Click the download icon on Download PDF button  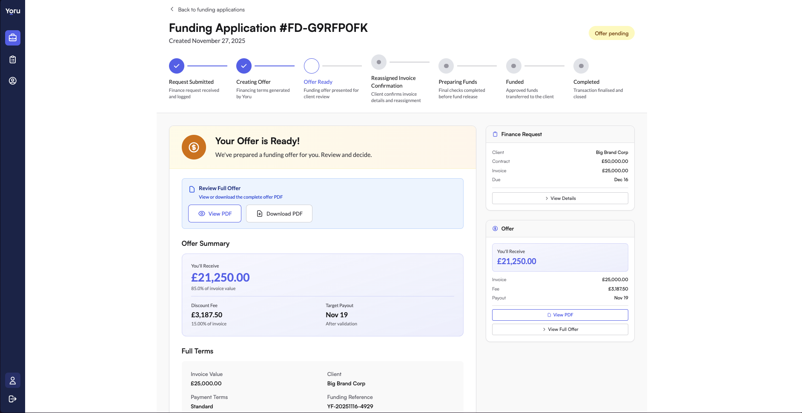tap(259, 214)
